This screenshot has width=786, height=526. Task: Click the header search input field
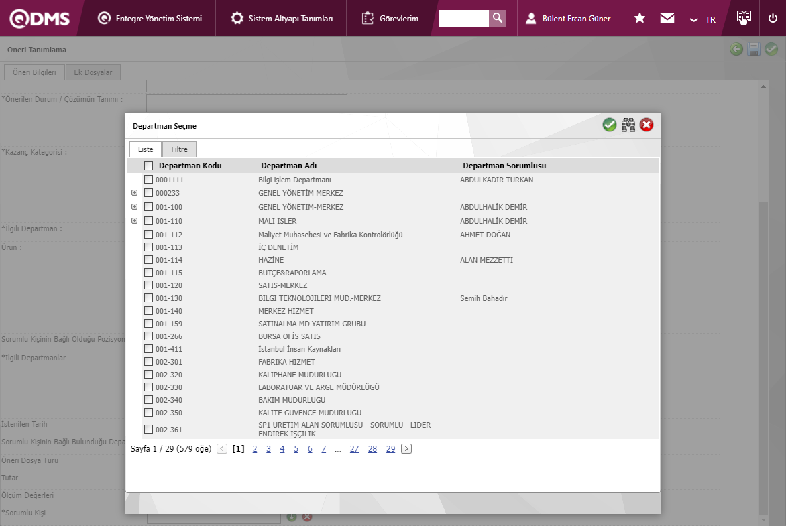463,18
